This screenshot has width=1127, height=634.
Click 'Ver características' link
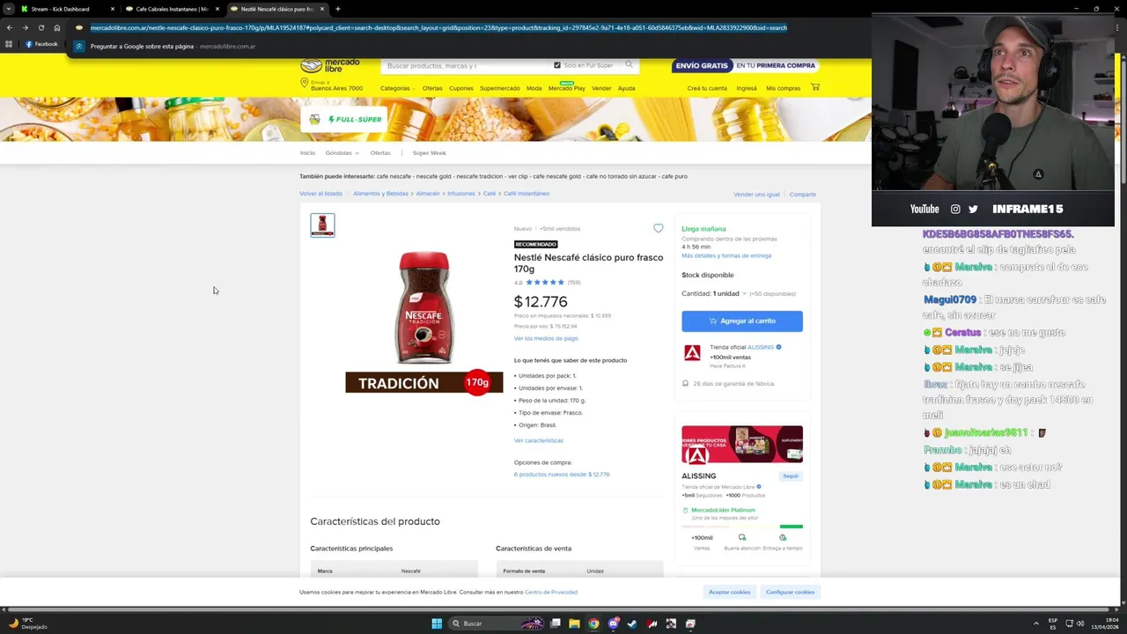539,440
